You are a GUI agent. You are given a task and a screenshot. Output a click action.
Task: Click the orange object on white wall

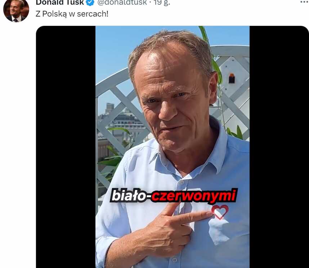[x=232, y=78]
